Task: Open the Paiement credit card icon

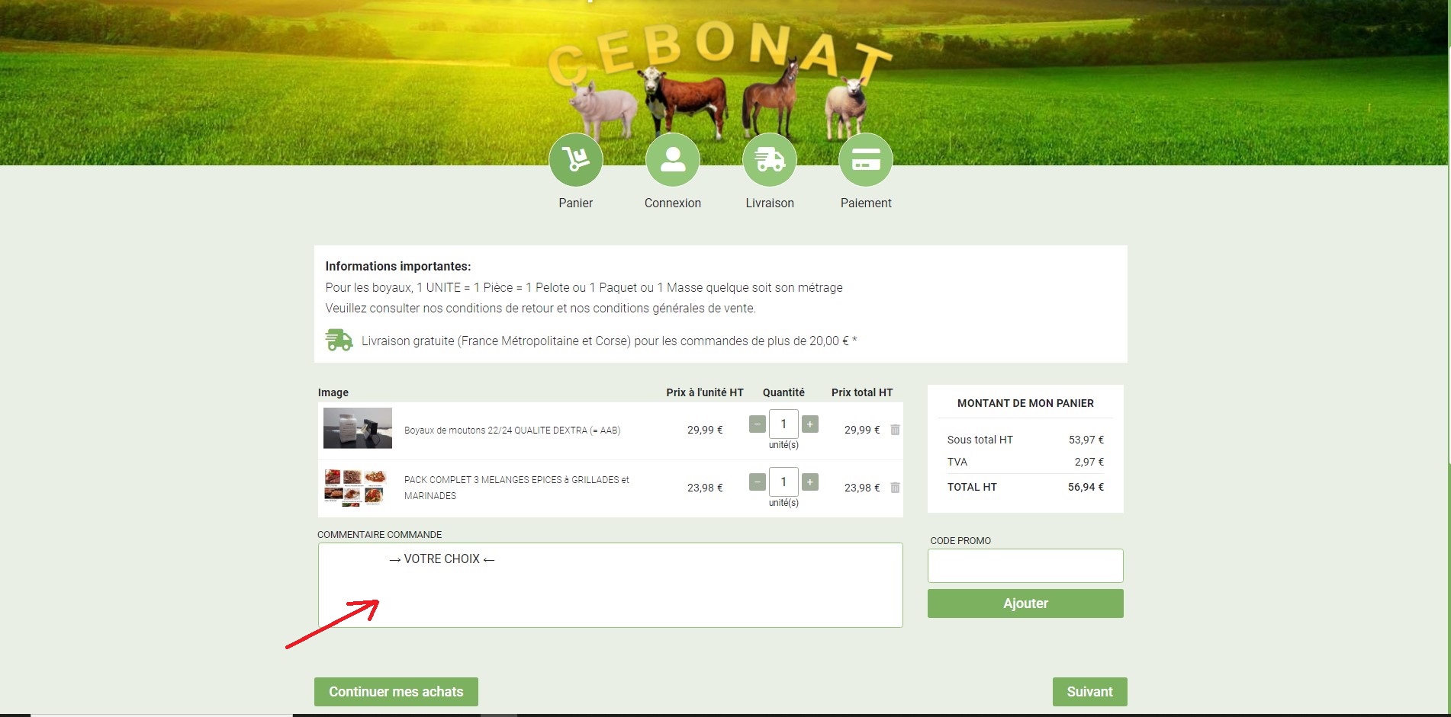Action: coord(866,159)
